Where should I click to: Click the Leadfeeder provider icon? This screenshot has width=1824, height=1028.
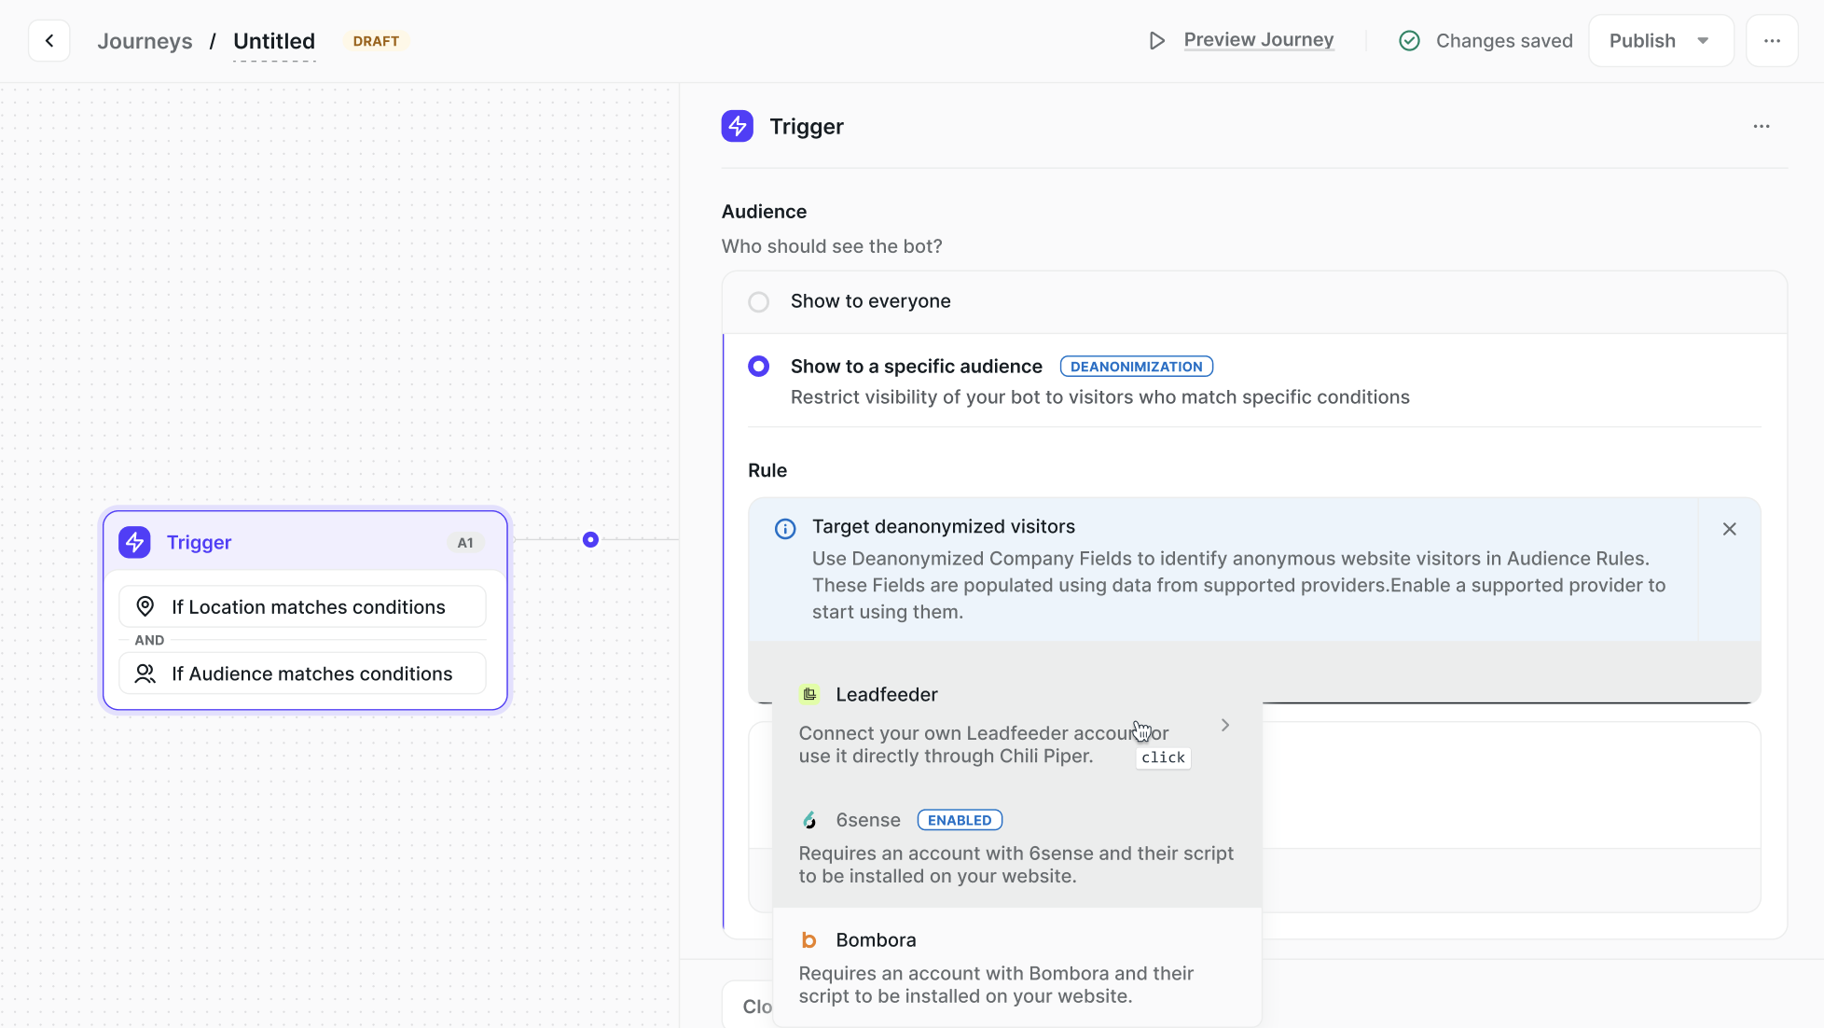click(x=809, y=694)
